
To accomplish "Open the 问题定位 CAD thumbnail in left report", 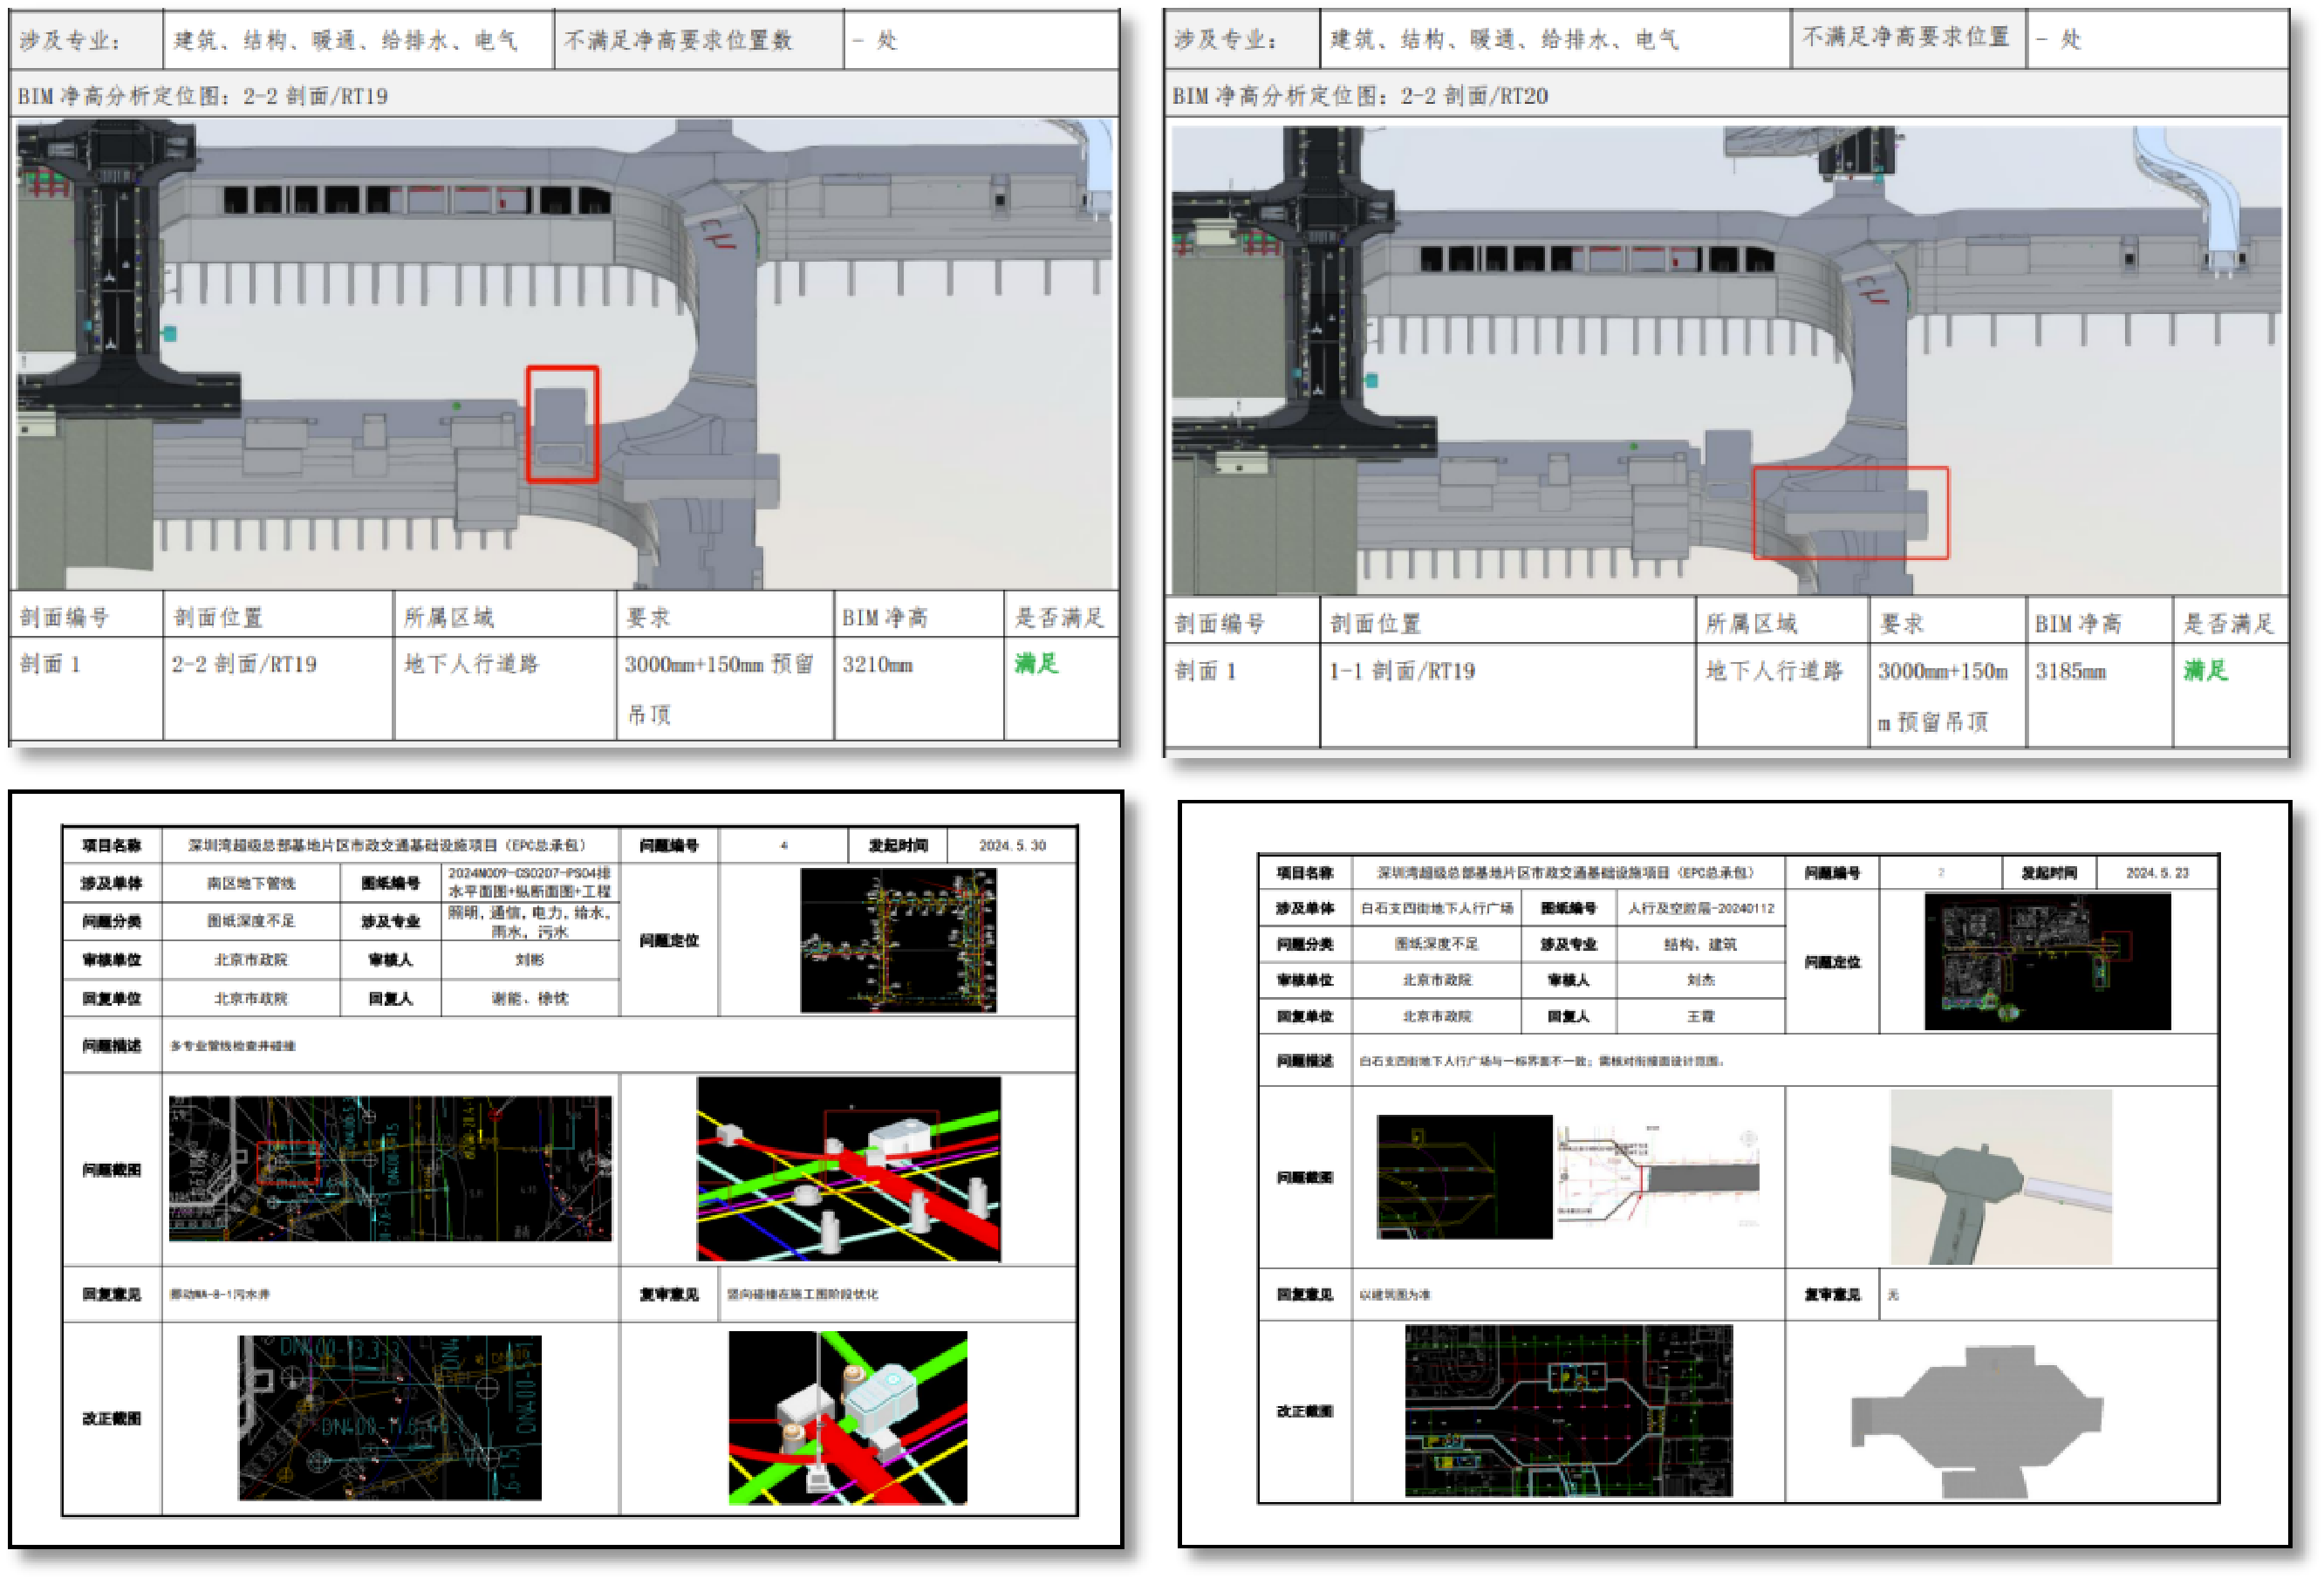I will pyautogui.click(x=898, y=940).
